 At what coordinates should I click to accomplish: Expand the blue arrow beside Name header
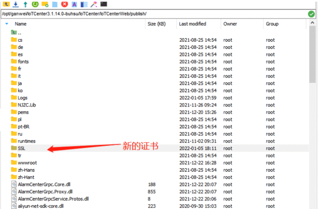point(7,24)
